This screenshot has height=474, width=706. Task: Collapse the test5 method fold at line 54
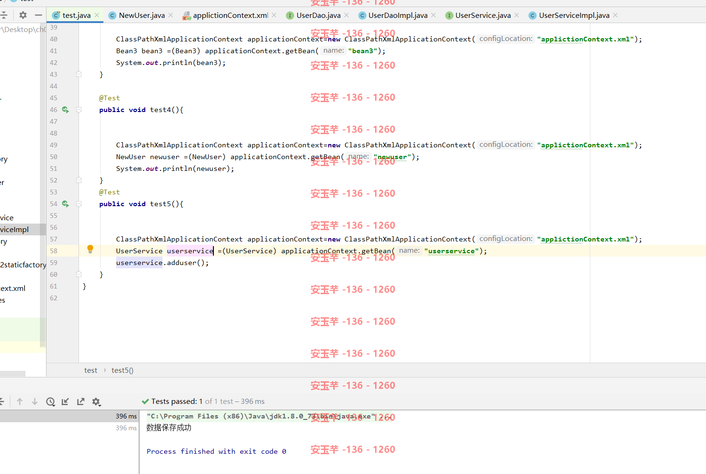click(79, 204)
